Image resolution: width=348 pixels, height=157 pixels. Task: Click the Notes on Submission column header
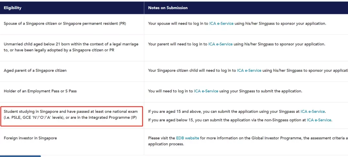[168, 8]
